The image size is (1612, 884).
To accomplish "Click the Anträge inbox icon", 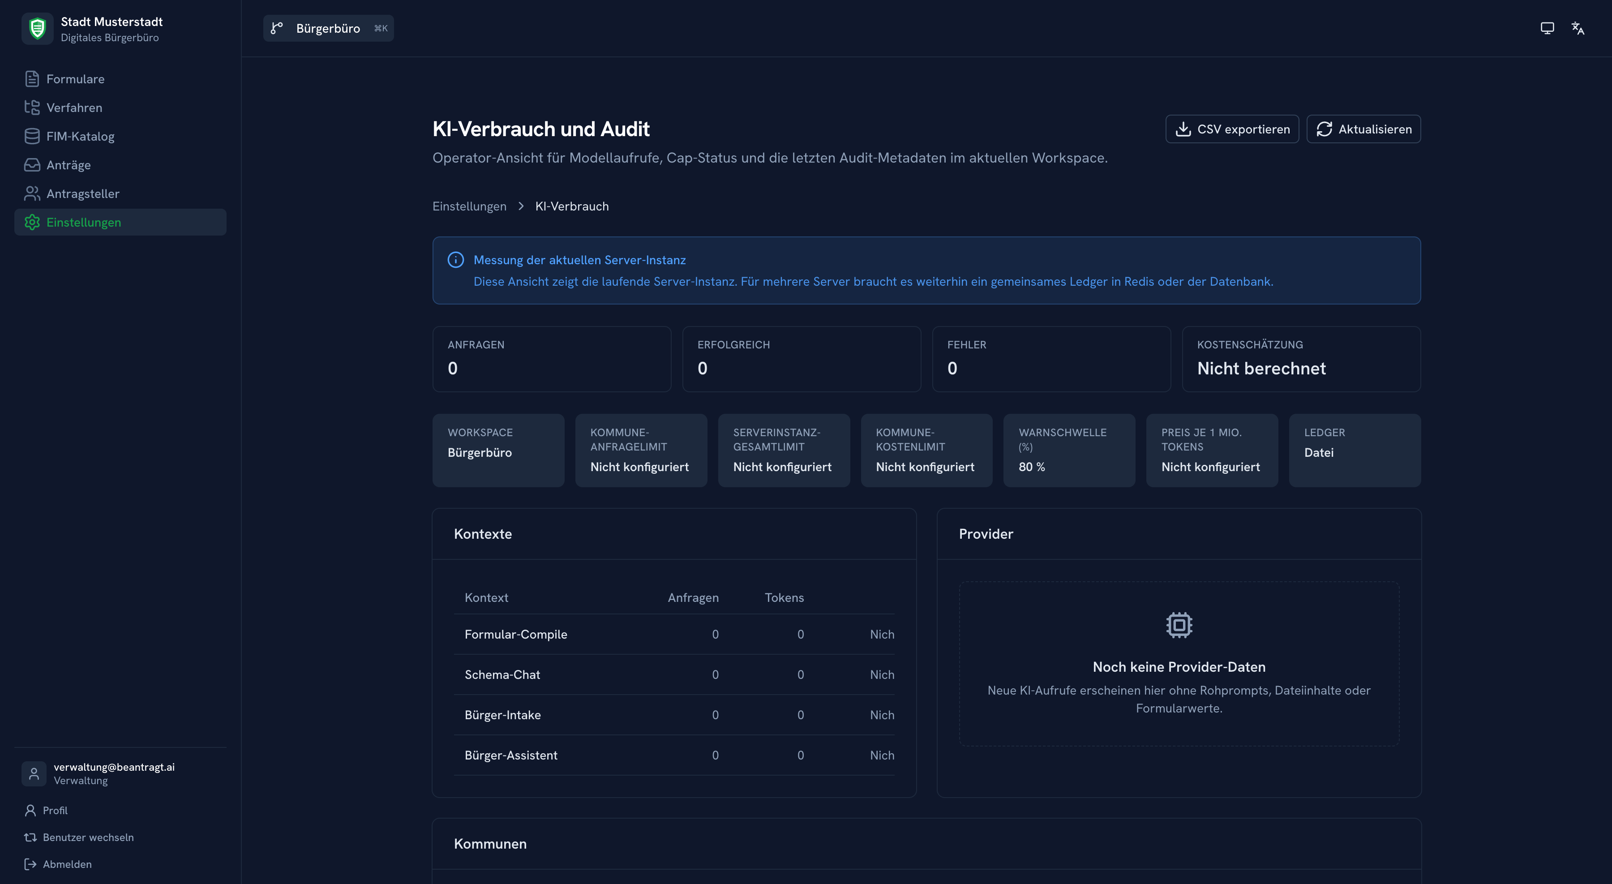I will 32,165.
